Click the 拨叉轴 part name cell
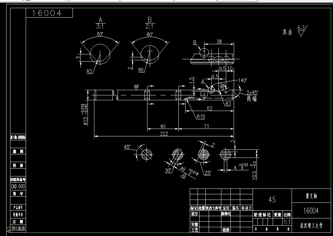Viewport: 333px width, 236px height. [x=311, y=195]
